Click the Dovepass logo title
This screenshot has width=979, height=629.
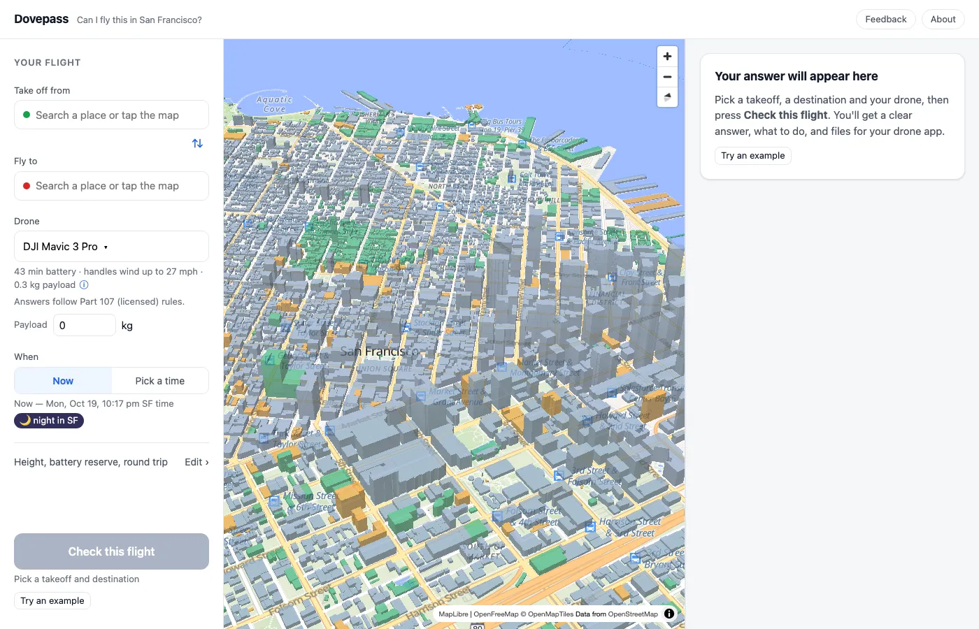tap(41, 19)
